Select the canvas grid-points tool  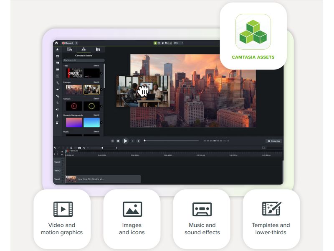(159, 43)
